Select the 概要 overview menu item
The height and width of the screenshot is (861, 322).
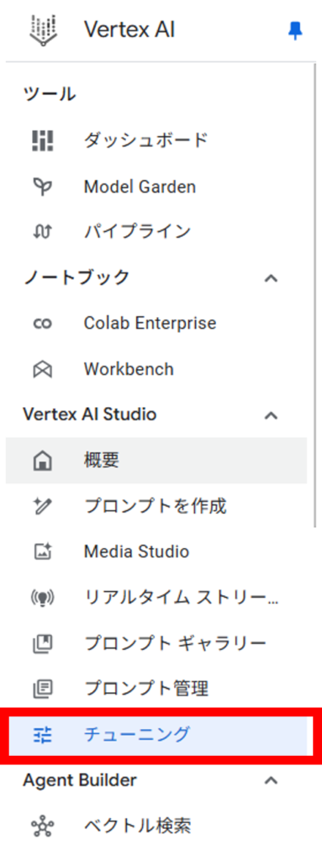click(156, 460)
